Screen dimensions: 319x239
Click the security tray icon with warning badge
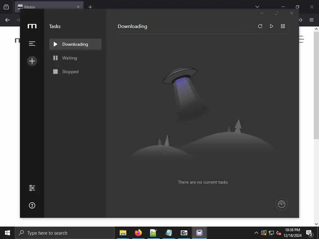pyautogui.click(x=264, y=233)
